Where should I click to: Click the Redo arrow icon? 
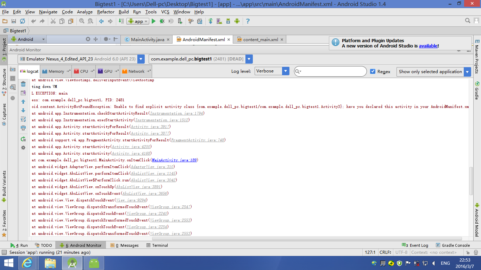coord(42,21)
